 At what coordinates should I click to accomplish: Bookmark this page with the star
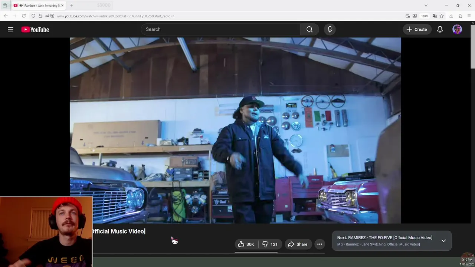[442, 16]
